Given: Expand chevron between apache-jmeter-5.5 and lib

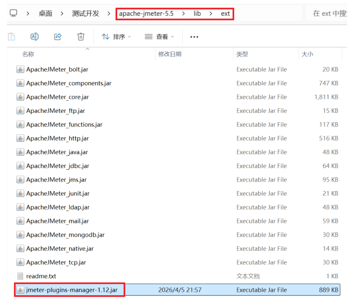Looking at the screenshot, I should tap(184, 14).
